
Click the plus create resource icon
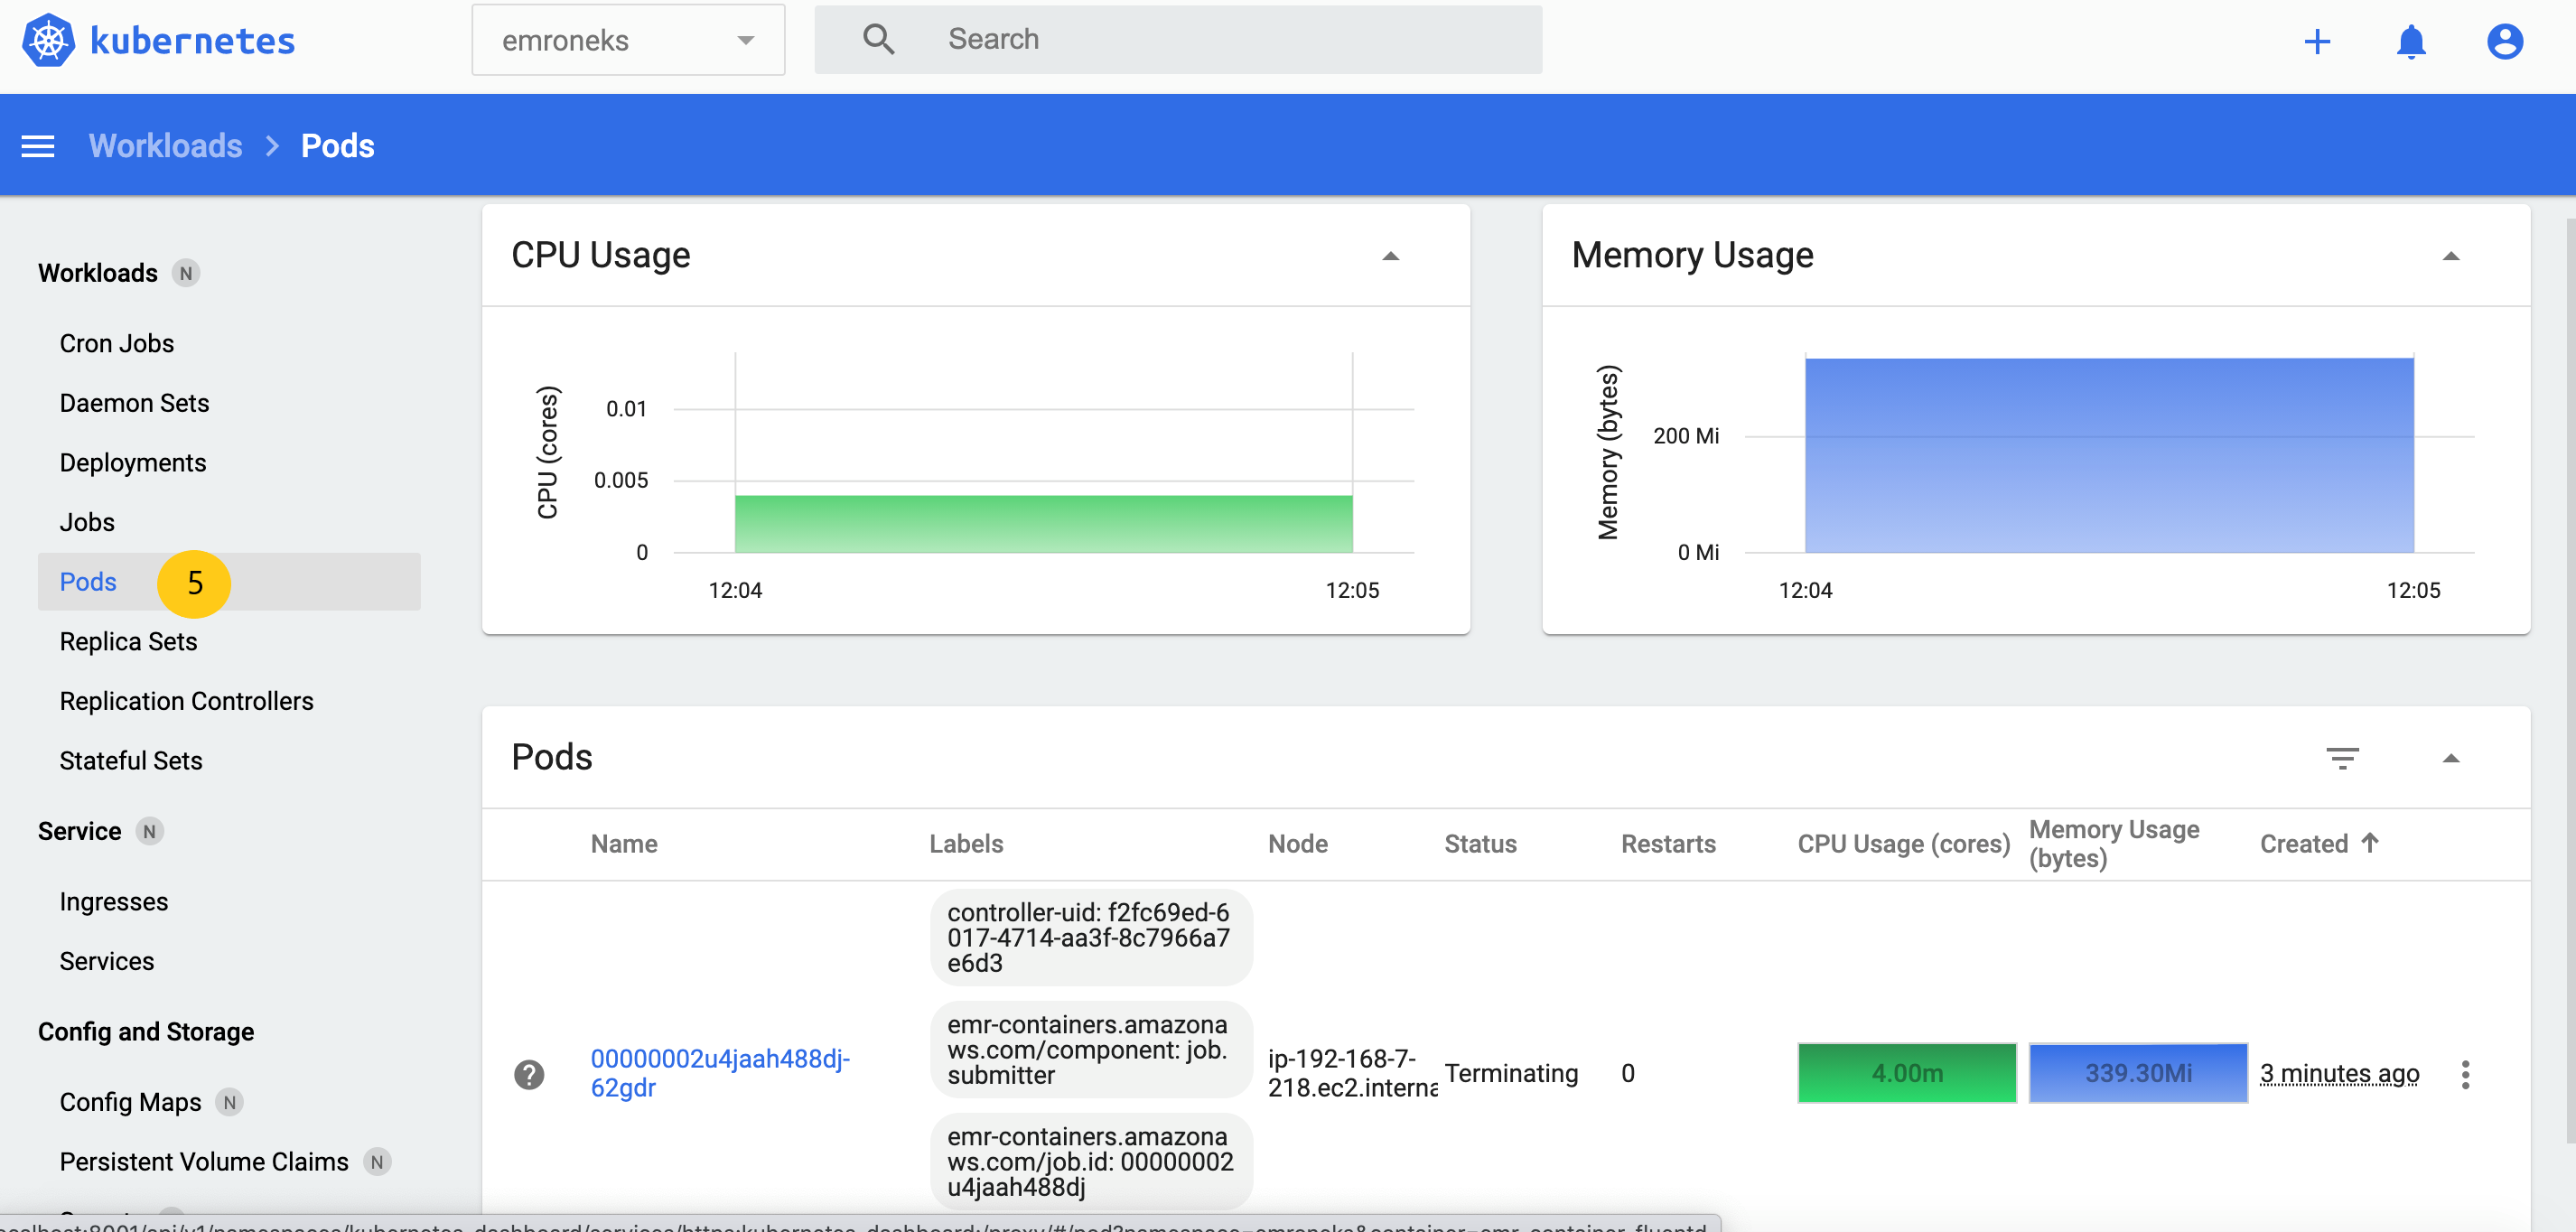click(2317, 41)
